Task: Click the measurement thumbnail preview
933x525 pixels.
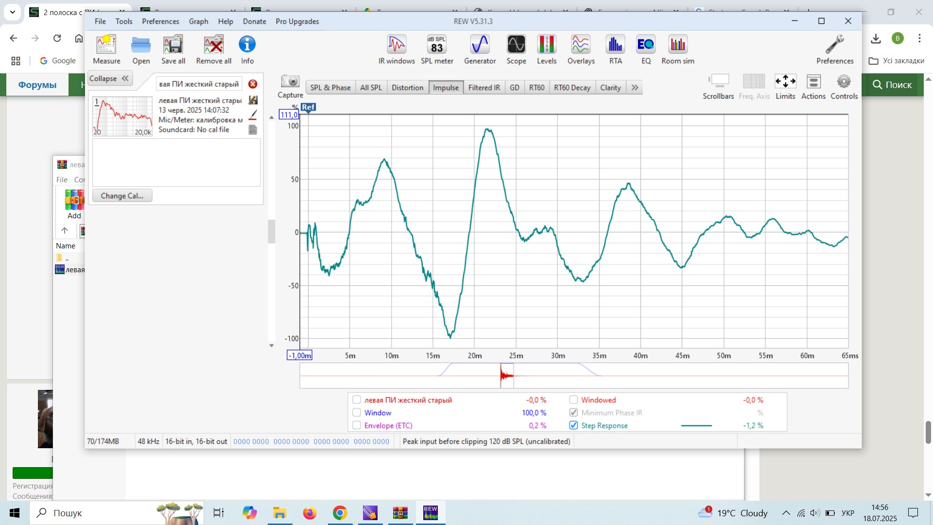Action: (x=122, y=116)
